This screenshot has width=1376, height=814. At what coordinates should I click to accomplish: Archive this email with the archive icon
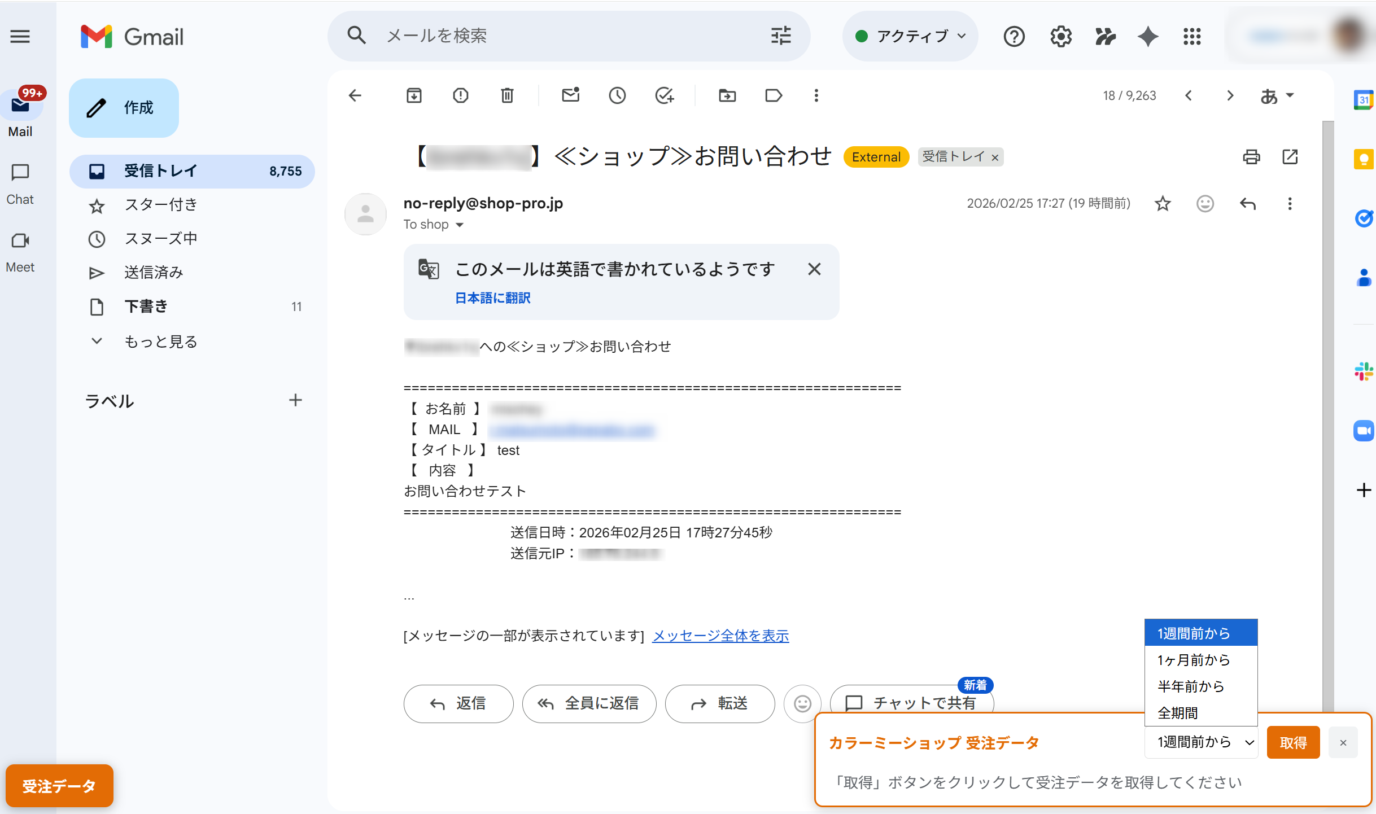pos(414,95)
